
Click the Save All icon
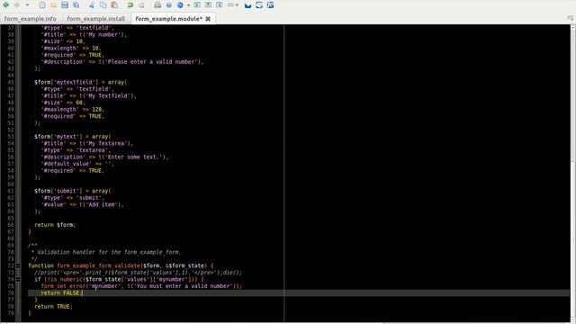pos(76,5)
